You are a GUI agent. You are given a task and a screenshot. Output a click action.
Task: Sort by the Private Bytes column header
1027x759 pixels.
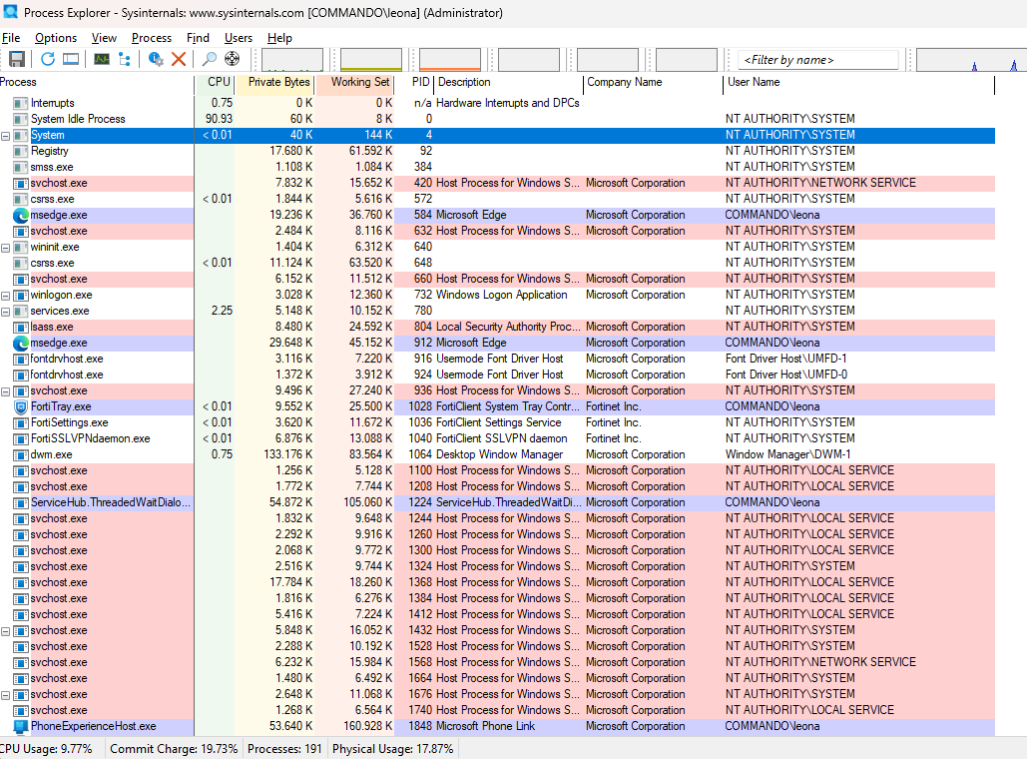tap(278, 82)
